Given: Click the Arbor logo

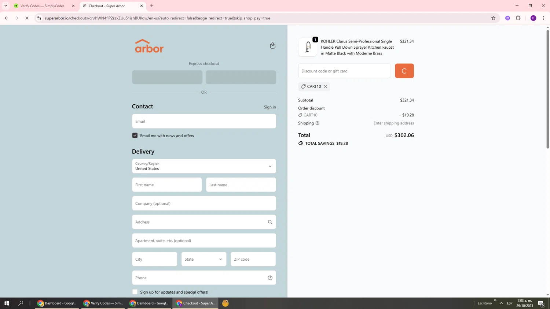Looking at the screenshot, I should [149, 46].
